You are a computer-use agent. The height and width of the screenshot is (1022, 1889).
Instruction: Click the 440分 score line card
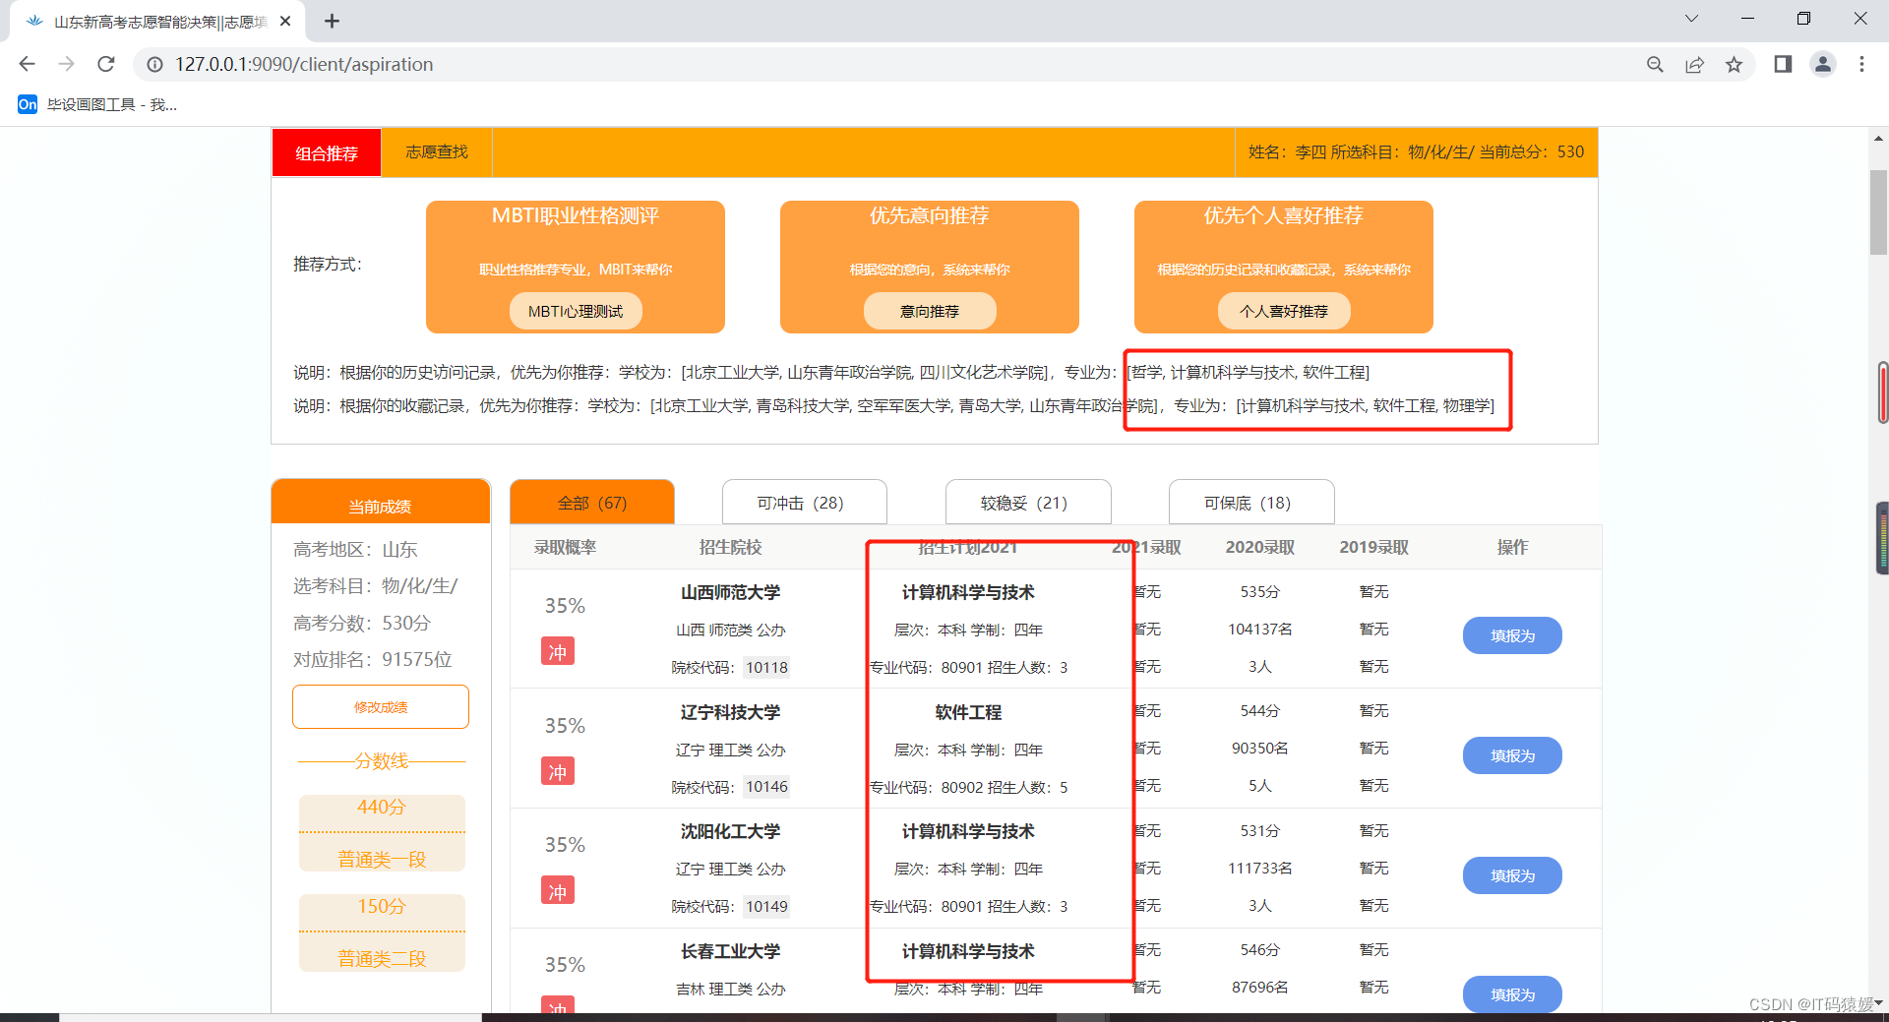tap(382, 832)
